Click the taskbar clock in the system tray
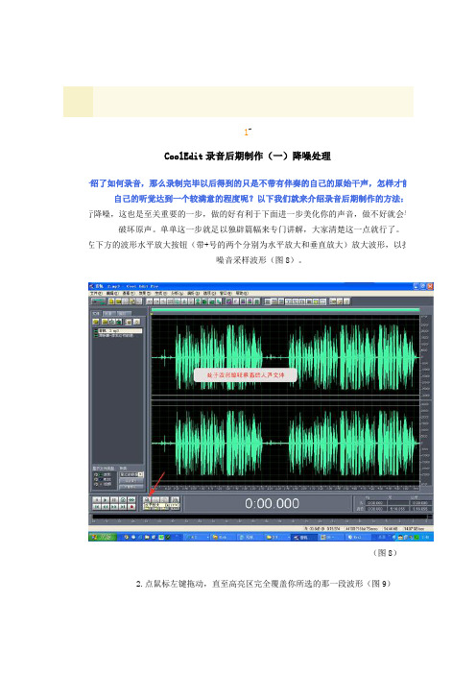 pyautogui.click(x=426, y=537)
